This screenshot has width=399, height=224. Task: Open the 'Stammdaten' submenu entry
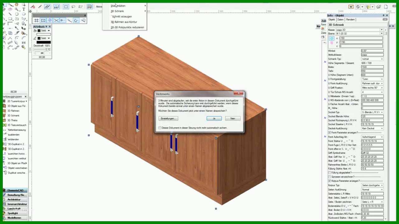125,6
